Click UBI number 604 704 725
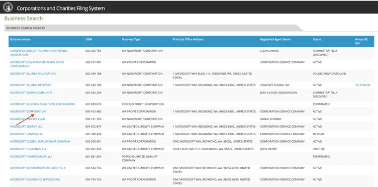Screen dimensions: 378x187 [x=94, y=180]
